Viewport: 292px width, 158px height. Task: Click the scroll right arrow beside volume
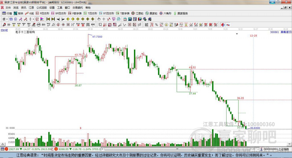point(289,144)
